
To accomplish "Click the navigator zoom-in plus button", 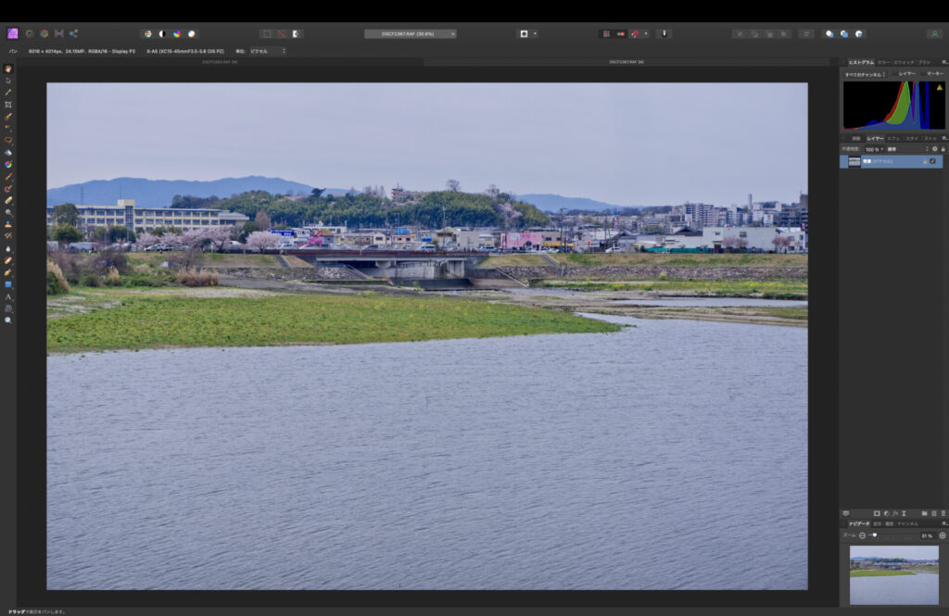I will [x=943, y=535].
